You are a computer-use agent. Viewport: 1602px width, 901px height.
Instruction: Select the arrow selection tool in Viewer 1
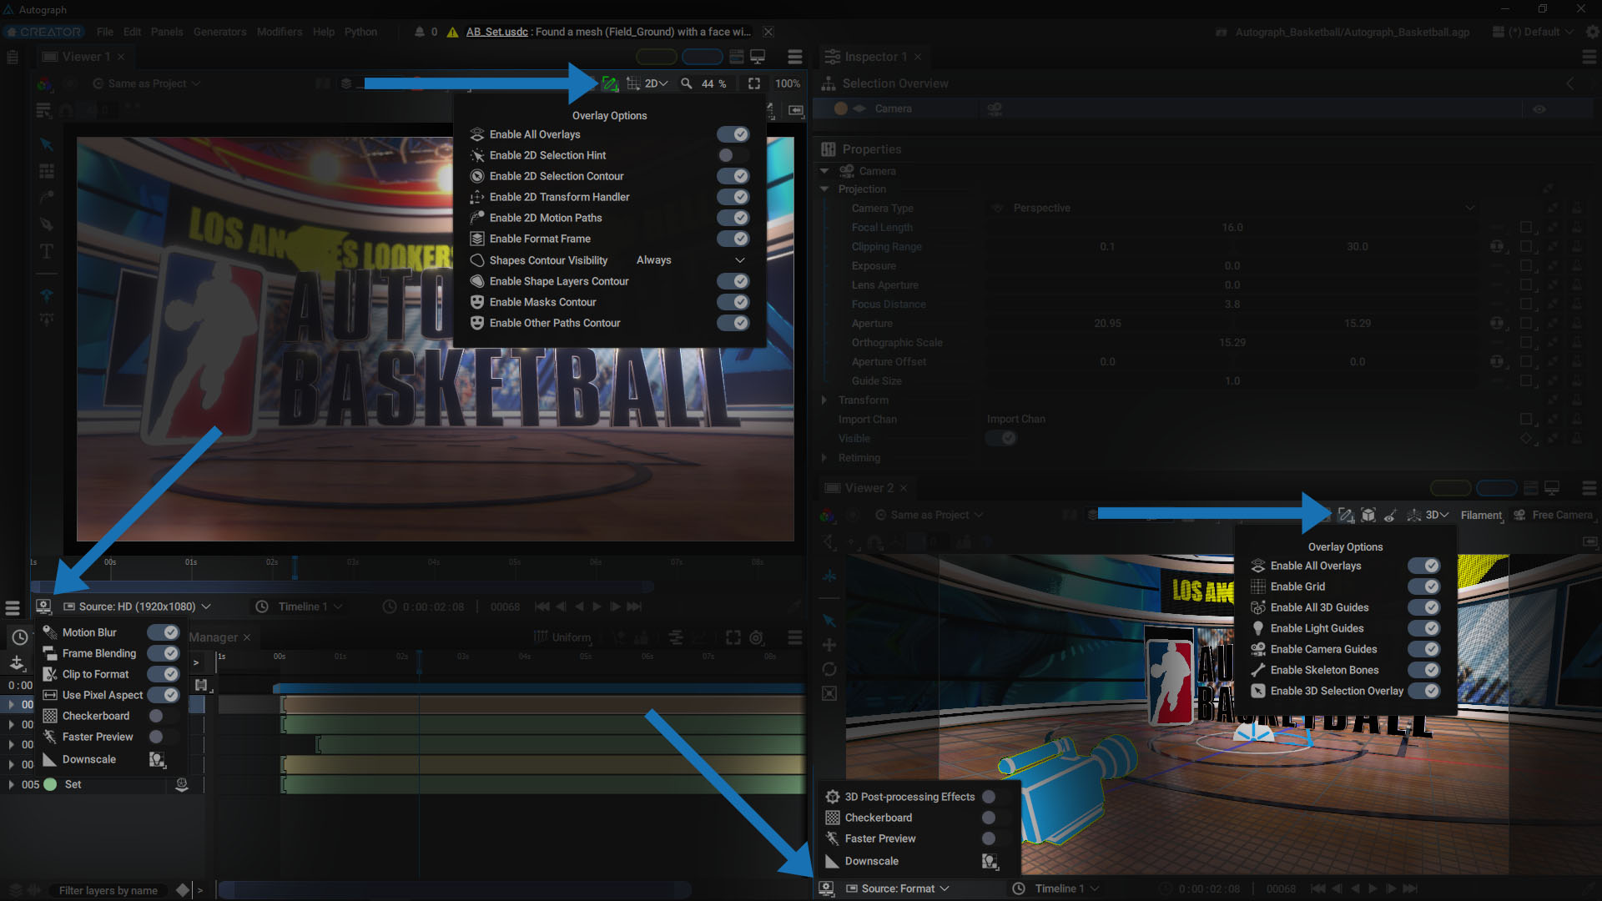[47, 144]
